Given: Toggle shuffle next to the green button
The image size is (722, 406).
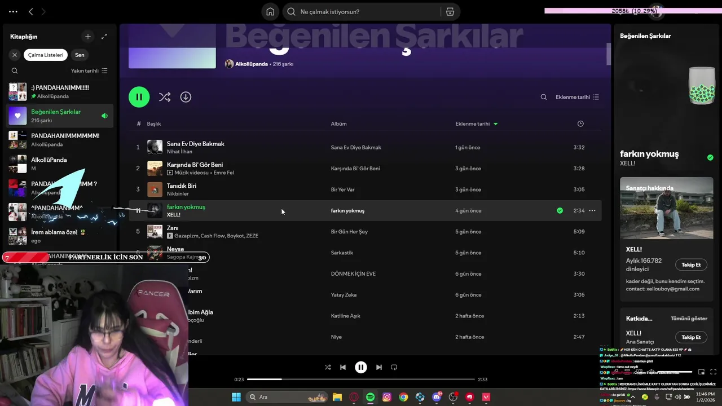Looking at the screenshot, I should tap(165, 97).
